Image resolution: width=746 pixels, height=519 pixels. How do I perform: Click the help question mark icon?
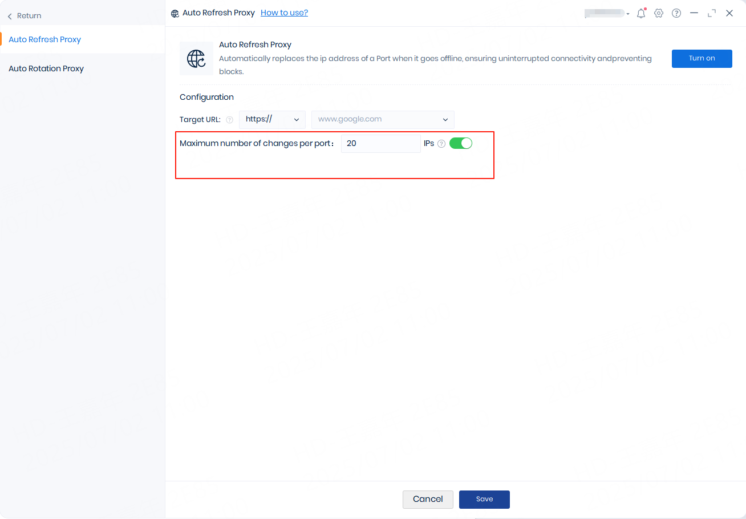[x=676, y=13]
